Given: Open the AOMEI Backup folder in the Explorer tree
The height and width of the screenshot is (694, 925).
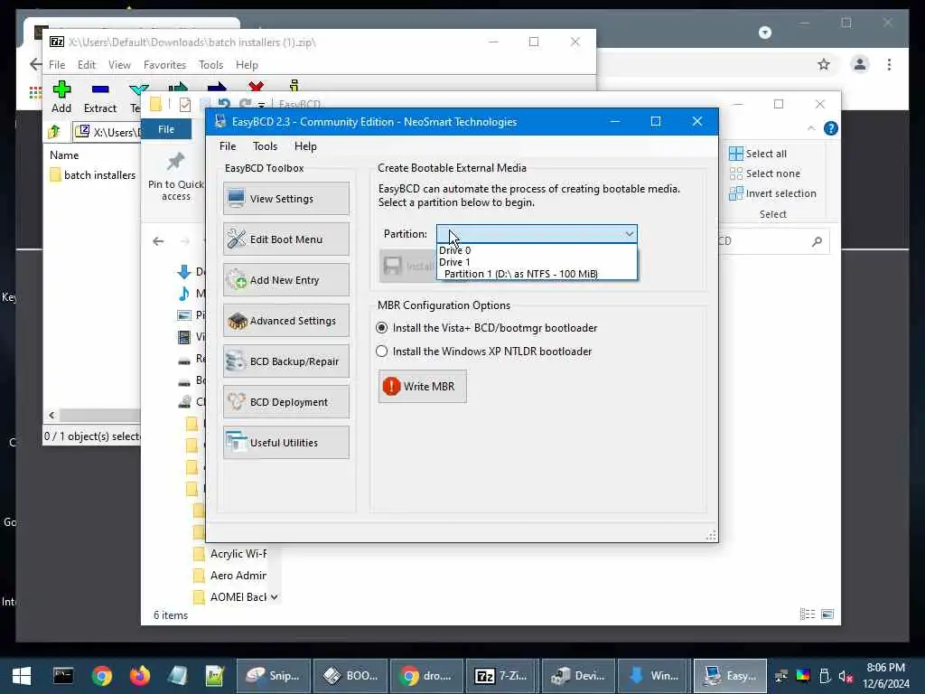Looking at the screenshot, I should [x=230, y=597].
